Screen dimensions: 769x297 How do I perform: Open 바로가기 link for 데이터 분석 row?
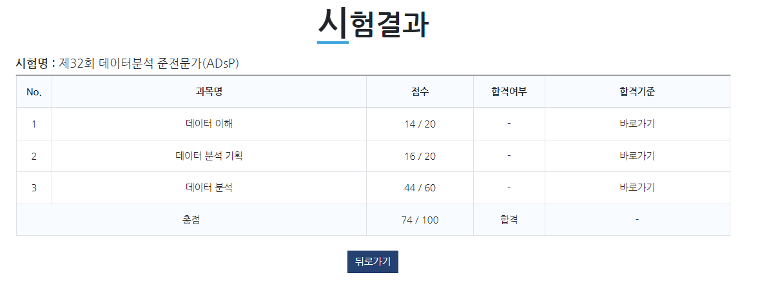pyautogui.click(x=637, y=187)
